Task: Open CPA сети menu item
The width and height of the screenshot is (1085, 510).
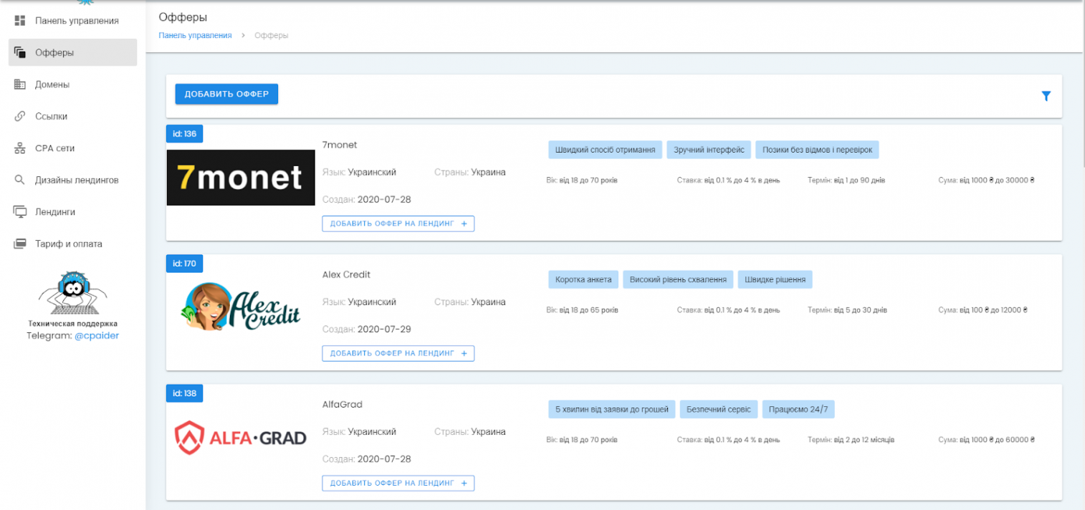Action: [72, 148]
